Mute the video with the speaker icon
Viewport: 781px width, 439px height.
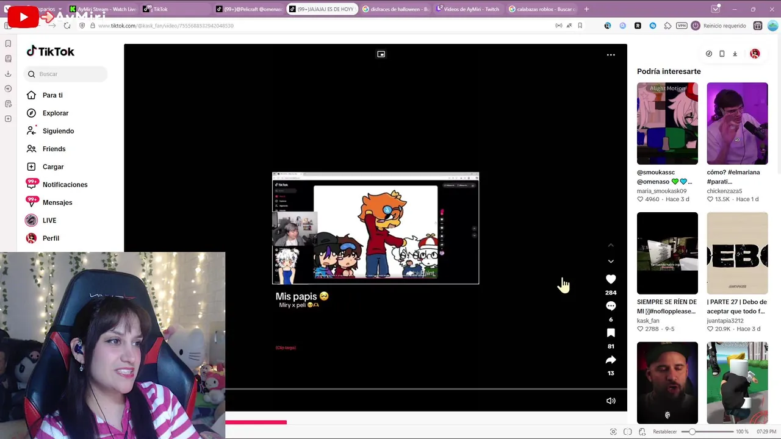click(x=611, y=401)
